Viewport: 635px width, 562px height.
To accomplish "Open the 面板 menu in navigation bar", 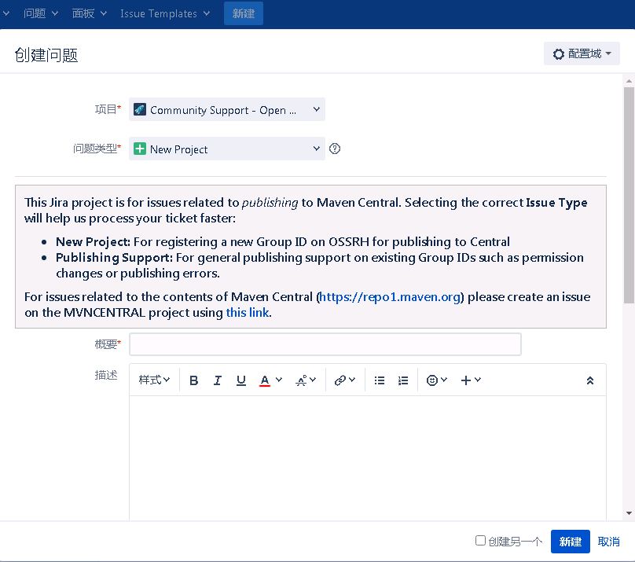I will click(x=89, y=14).
